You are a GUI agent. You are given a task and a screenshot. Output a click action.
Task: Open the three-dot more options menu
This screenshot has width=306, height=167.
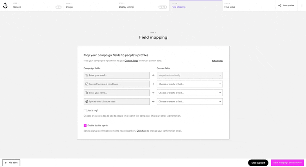tap(302, 5)
